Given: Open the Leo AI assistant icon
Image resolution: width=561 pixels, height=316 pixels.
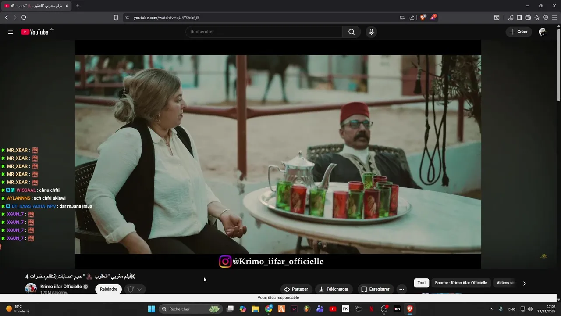Looking at the screenshot, I should (x=537, y=18).
